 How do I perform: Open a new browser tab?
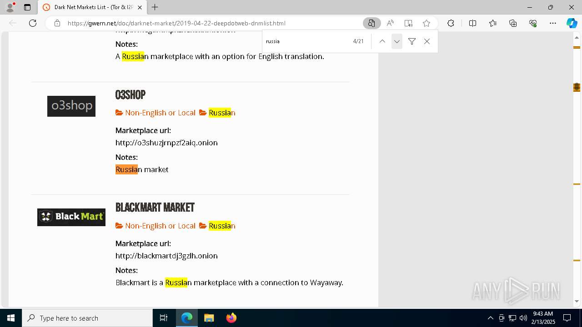click(155, 7)
